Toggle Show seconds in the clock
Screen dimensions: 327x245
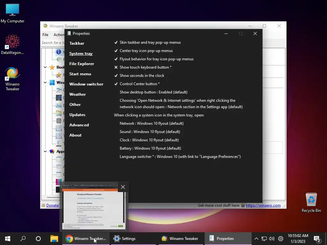click(x=139, y=76)
